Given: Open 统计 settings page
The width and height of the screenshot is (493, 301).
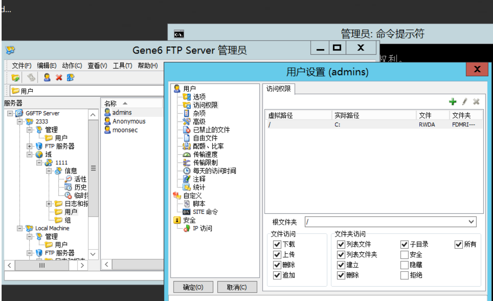Looking at the screenshot, I should click(199, 187).
